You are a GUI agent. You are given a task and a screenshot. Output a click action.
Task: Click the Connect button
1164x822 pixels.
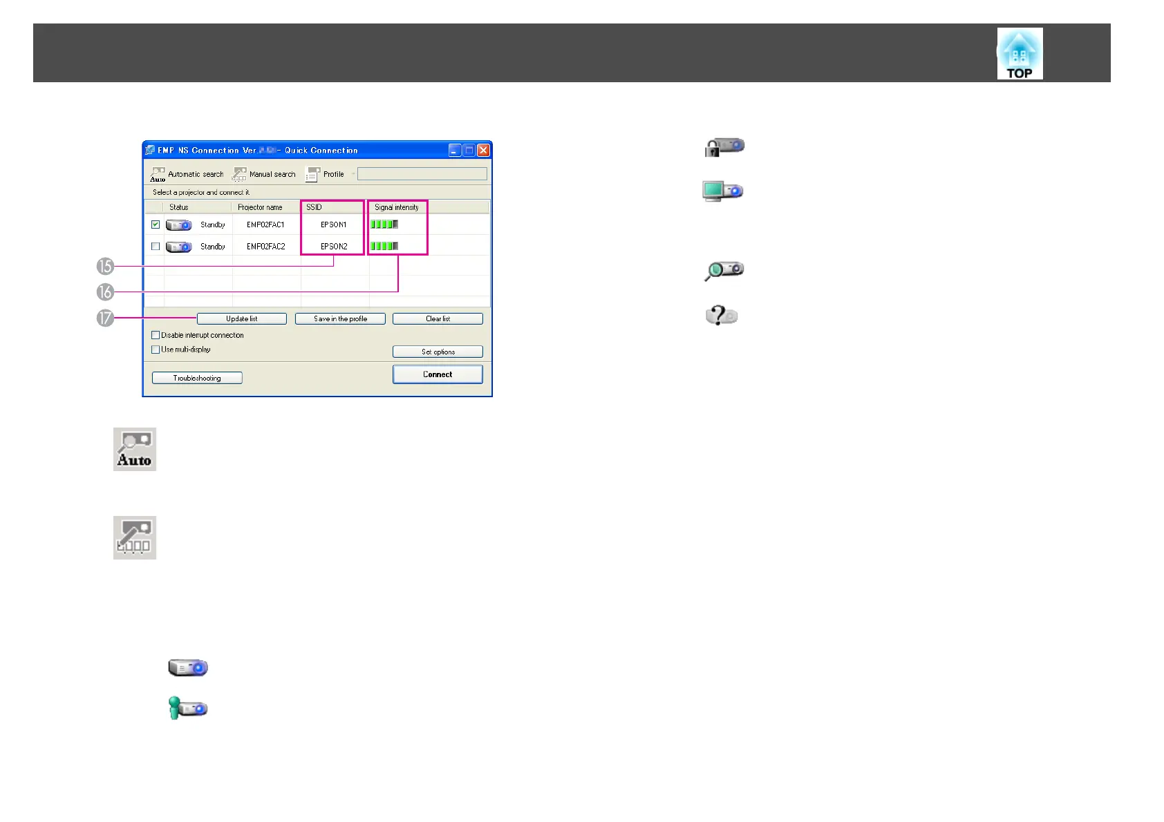[x=438, y=374]
